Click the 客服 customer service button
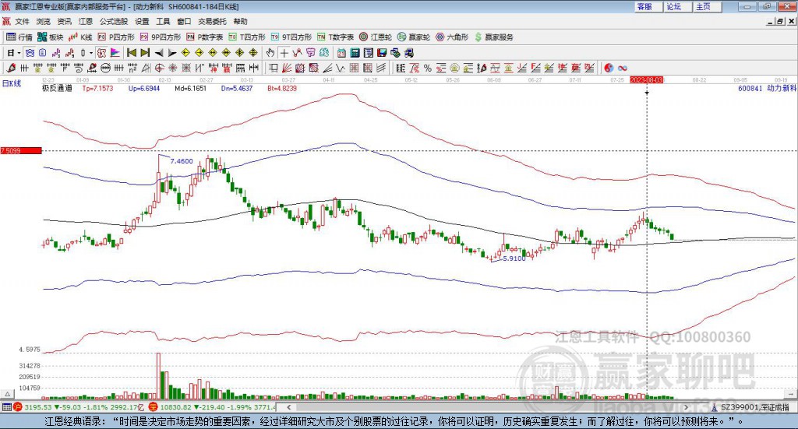This screenshot has width=798, height=429. 648,6
